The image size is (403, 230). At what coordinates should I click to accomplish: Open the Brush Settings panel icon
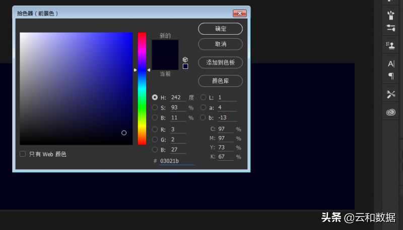[390, 28]
